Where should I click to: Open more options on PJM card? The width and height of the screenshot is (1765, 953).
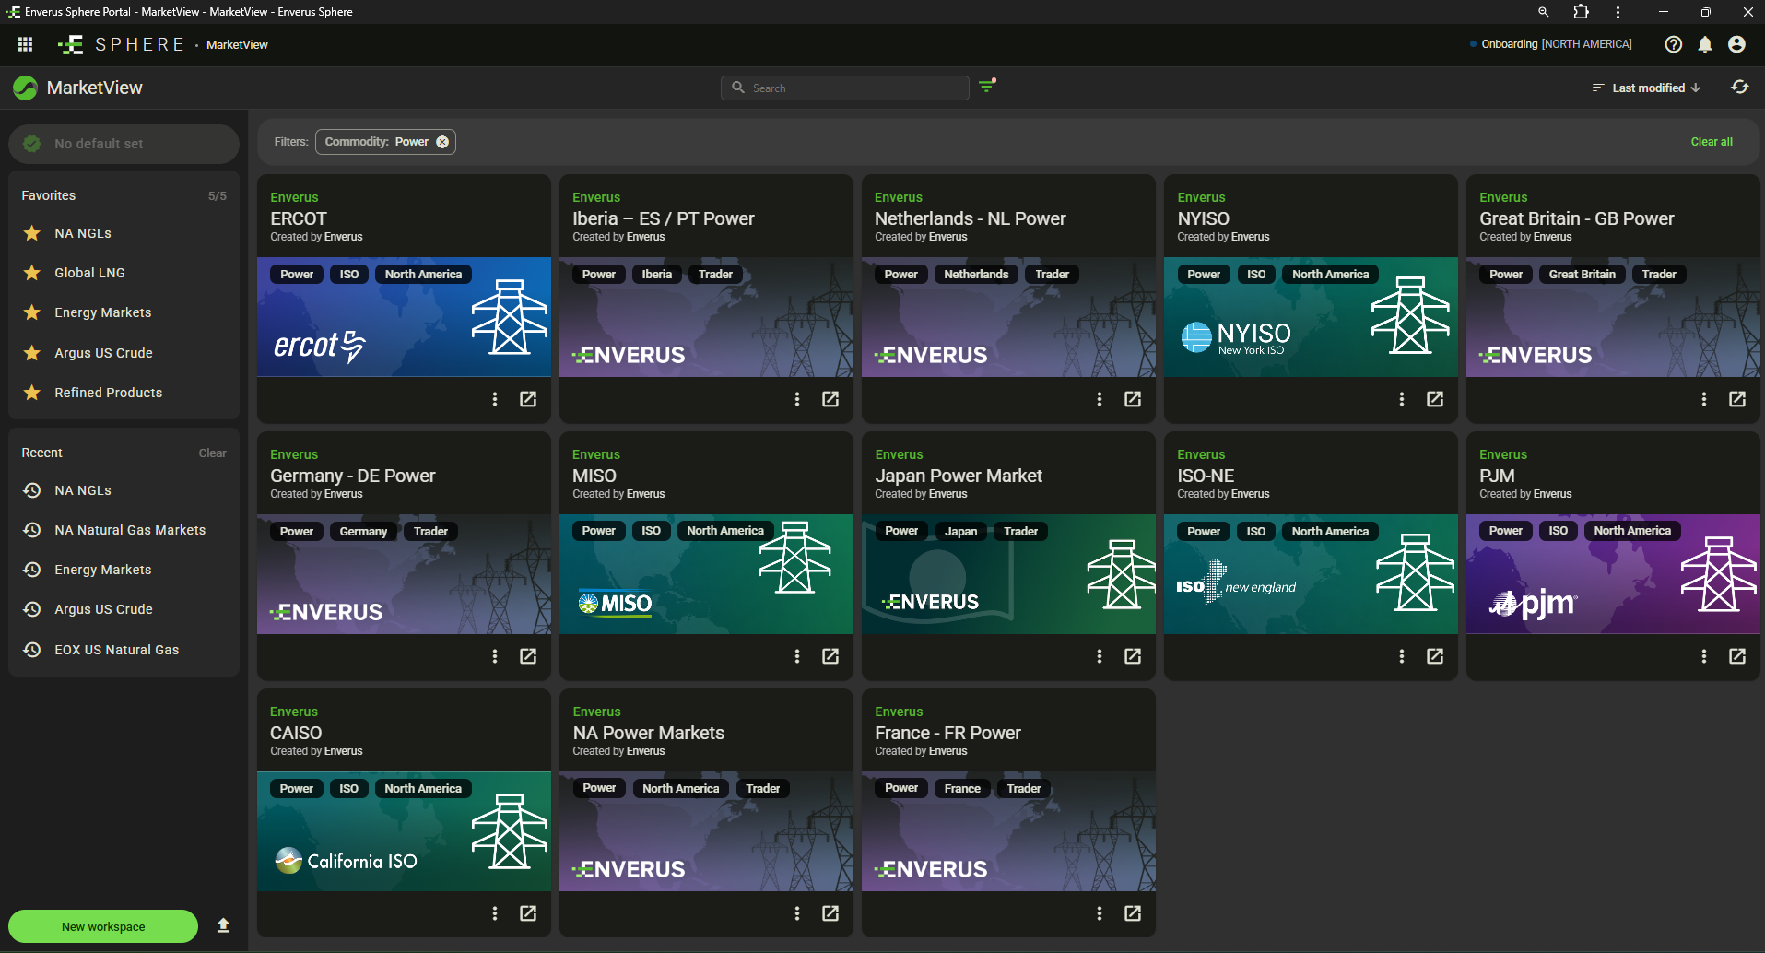1704,656
